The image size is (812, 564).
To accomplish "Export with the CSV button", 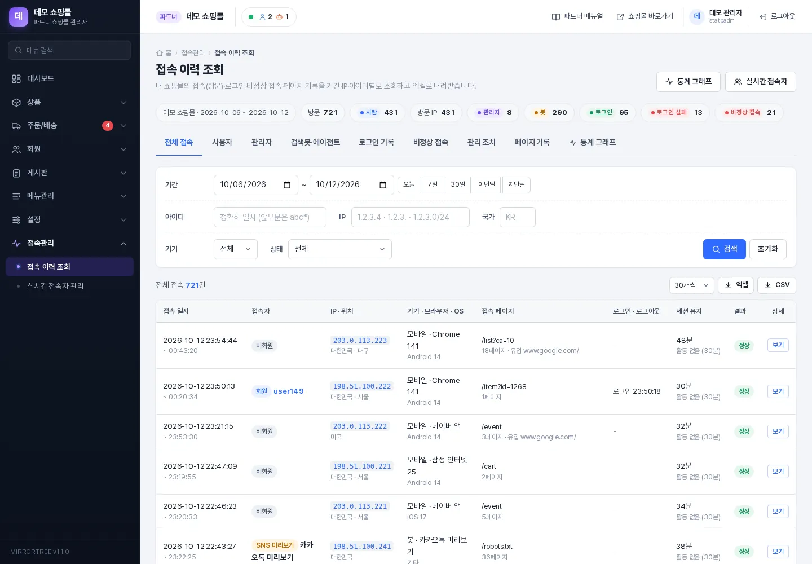I will coord(776,285).
